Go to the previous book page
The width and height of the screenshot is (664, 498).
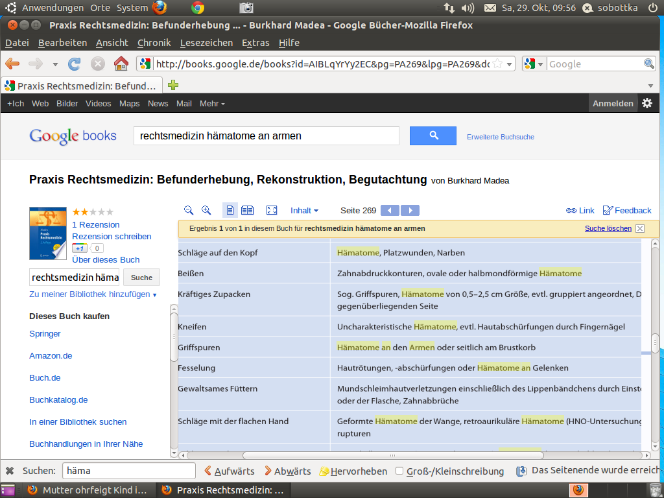tap(390, 211)
